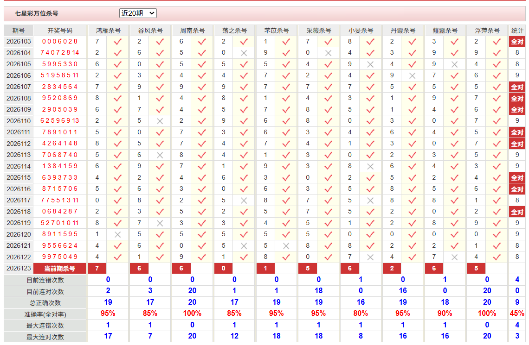Click the 最大连对次数 row label
The image size is (529, 345).
point(45,337)
